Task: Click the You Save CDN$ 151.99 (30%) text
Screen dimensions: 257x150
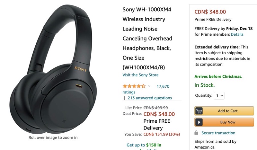Action: (162, 134)
